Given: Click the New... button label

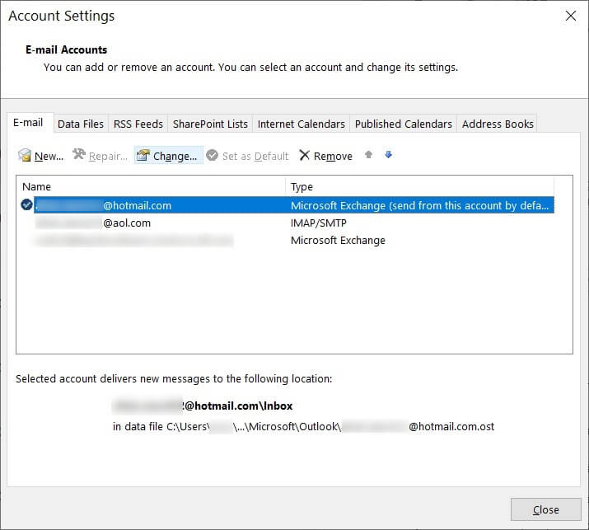Looking at the screenshot, I should [49, 156].
